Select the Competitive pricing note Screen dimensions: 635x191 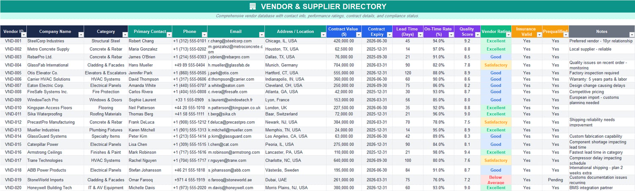pyautogui.click(x=602, y=92)
